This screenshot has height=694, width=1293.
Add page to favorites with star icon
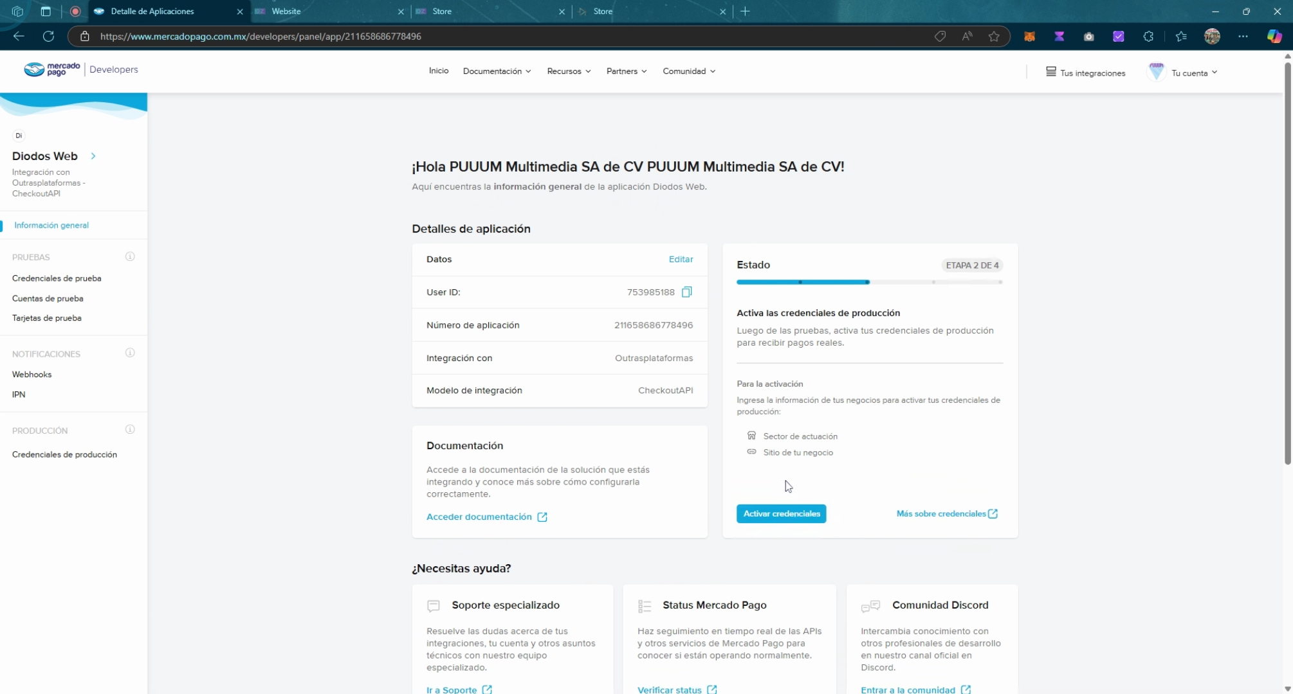[994, 37]
